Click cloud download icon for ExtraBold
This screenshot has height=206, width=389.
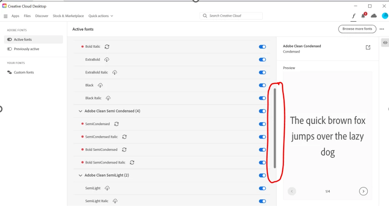(x=107, y=59)
